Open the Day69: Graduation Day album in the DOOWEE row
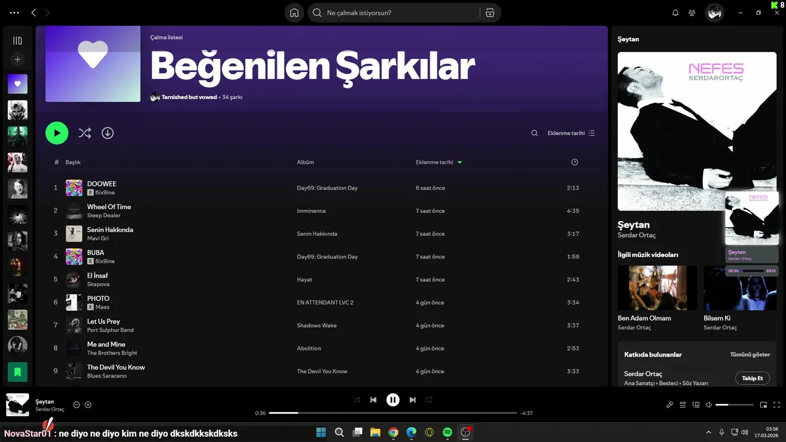The image size is (786, 442). [x=327, y=188]
